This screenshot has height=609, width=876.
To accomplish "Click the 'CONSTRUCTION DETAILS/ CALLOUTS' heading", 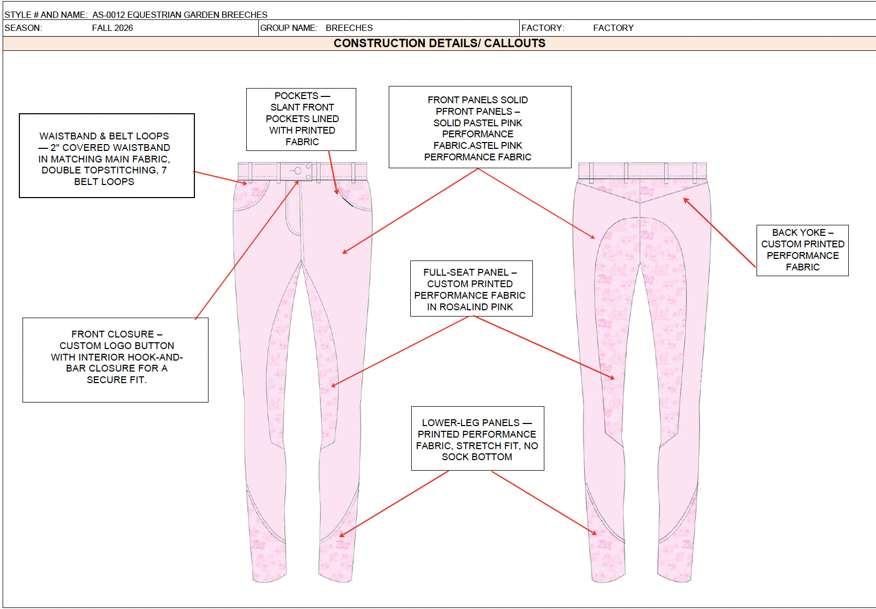I will tap(440, 43).
